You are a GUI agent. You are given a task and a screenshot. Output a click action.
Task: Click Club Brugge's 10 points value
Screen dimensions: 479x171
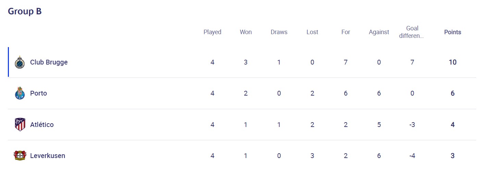pos(452,62)
